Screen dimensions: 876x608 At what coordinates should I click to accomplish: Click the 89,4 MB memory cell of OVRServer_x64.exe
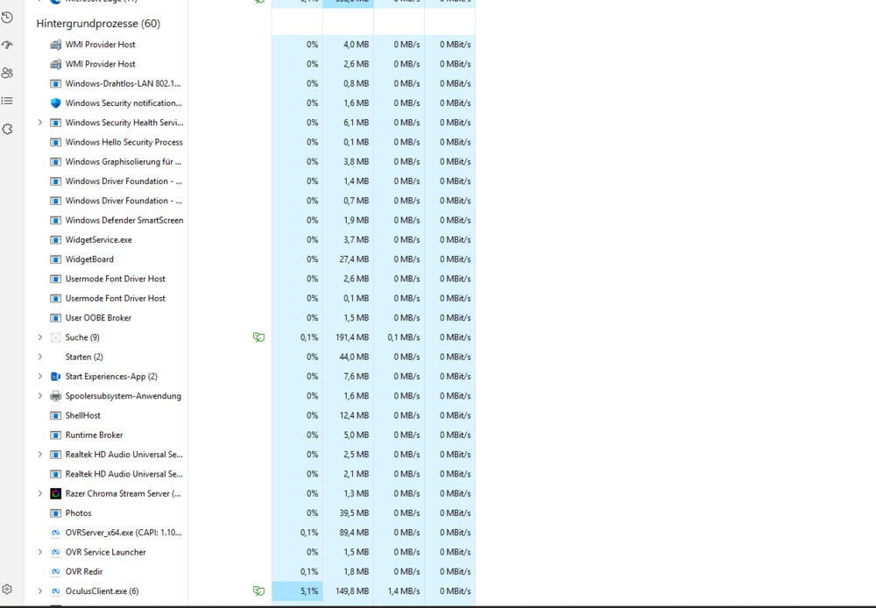[348, 533]
